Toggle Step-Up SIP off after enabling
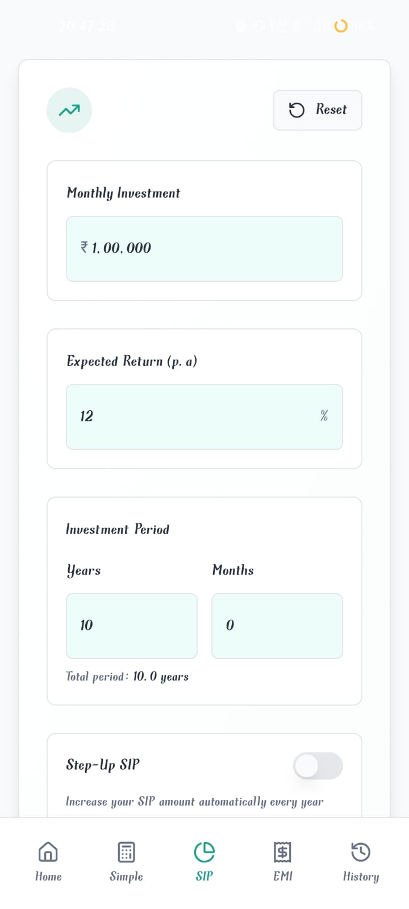Screen dimensions: 409x909 318,766
